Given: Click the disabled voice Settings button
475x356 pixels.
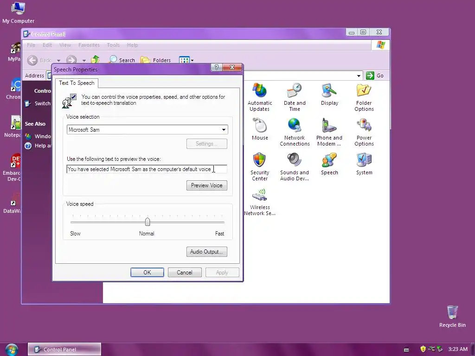Looking at the screenshot, I should (206, 144).
